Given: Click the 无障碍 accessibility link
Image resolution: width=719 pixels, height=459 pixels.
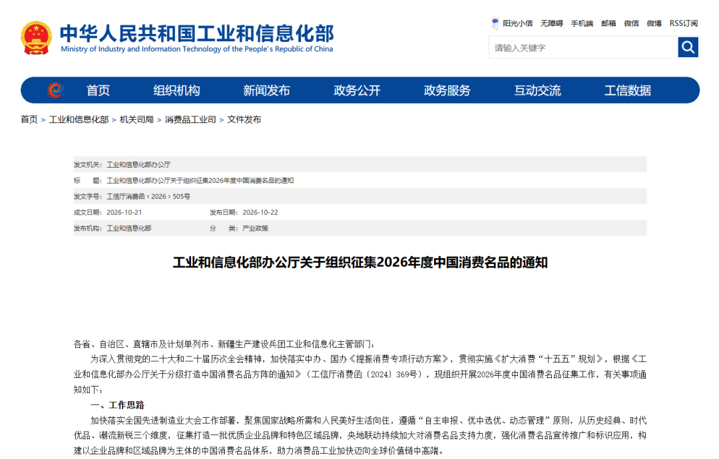Looking at the screenshot, I should pos(552,23).
